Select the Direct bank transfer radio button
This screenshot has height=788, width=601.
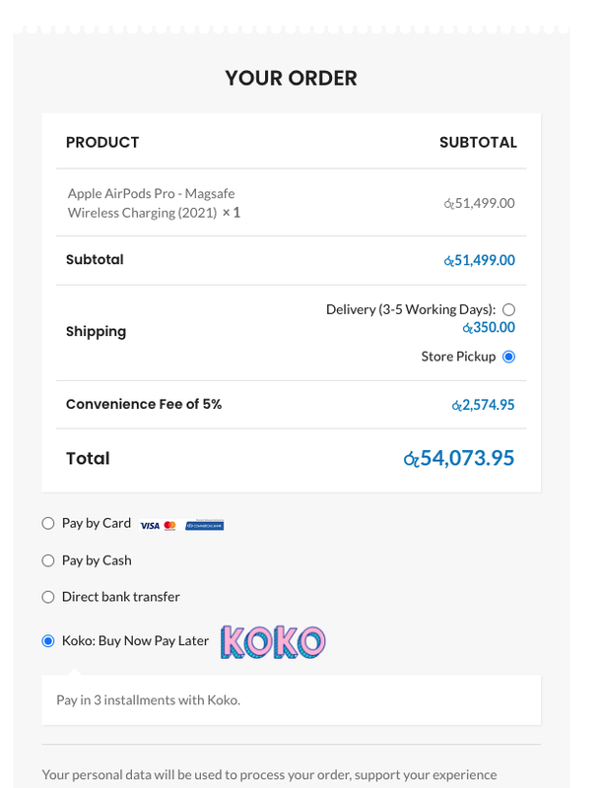48,597
